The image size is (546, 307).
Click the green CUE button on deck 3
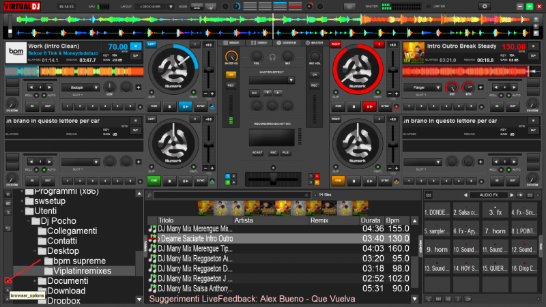pyautogui.click(x=154, y=181)
